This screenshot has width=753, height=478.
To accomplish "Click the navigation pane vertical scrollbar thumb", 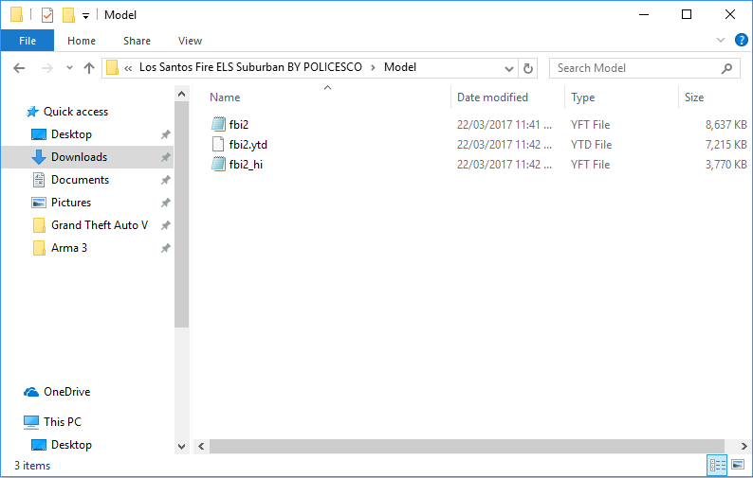I will [x=181, y=214].
